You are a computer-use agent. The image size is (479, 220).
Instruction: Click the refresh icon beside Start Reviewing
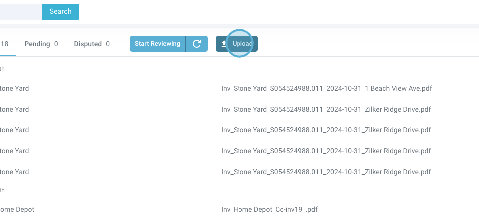[x=197, y=44]
